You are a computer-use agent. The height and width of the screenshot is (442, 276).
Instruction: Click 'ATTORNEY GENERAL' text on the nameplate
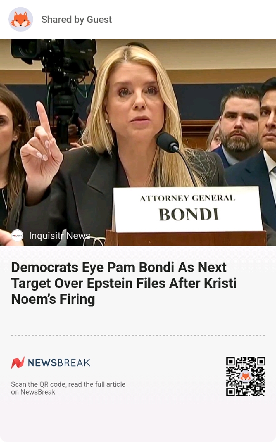click(188, 198)
